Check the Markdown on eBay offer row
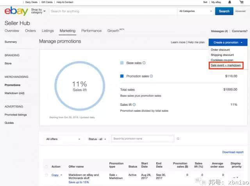250x186 pixels. [46, 175]
